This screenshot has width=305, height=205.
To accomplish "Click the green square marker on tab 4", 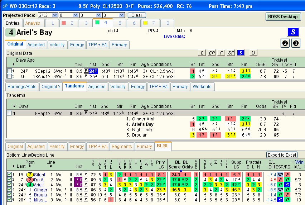I will [x=97, y=22].
